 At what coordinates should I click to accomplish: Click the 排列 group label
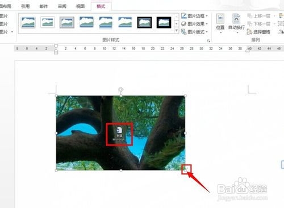coord(256,40)
